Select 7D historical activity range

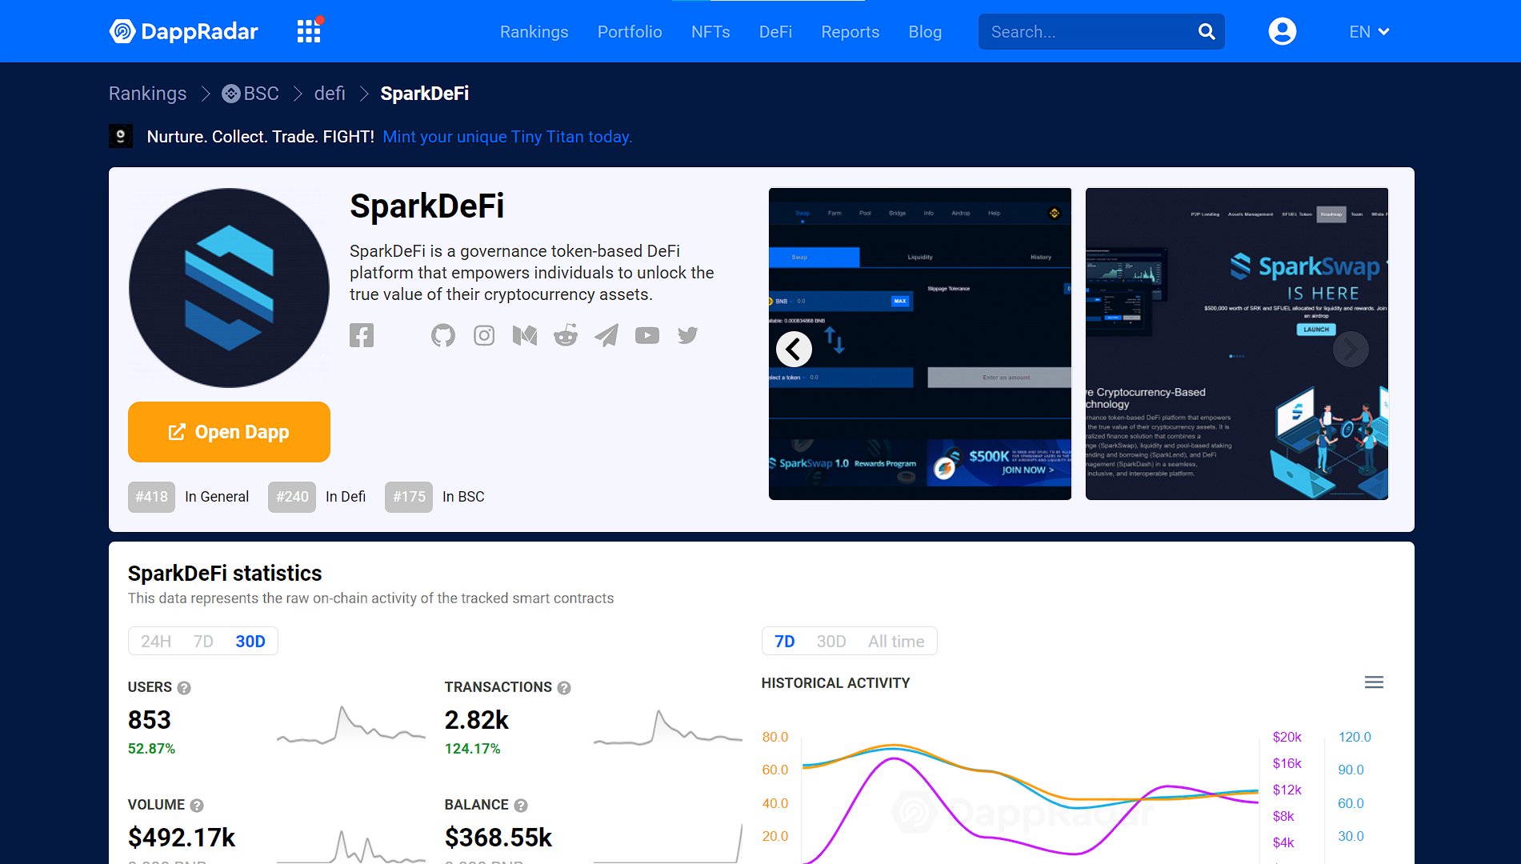click(785, 642)
